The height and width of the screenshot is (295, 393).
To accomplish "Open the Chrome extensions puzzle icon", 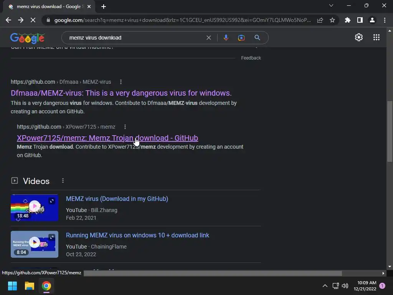I will (348, 20).
